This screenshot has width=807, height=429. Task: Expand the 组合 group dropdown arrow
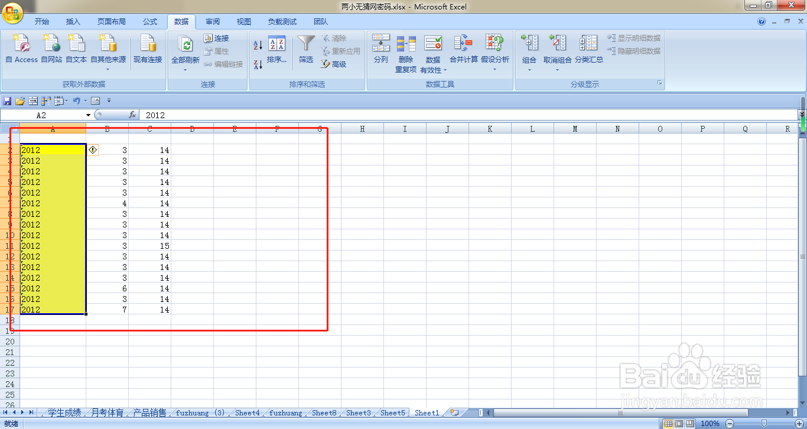click(x=529, y=70)
